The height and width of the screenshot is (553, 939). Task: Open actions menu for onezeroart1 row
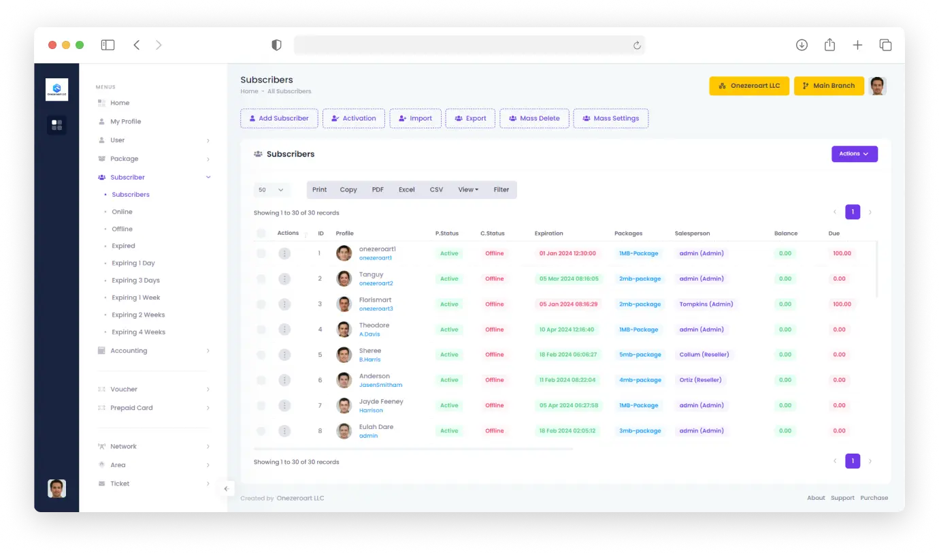[284, 253]
